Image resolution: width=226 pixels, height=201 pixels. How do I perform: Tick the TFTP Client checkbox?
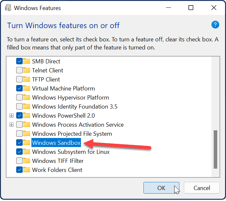coord(19,79)
